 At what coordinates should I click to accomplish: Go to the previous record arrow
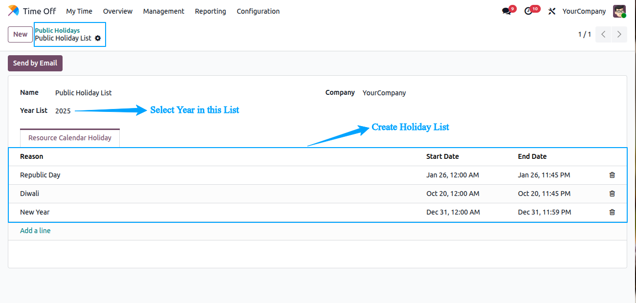pyautogui.click(x=603, y=34)
